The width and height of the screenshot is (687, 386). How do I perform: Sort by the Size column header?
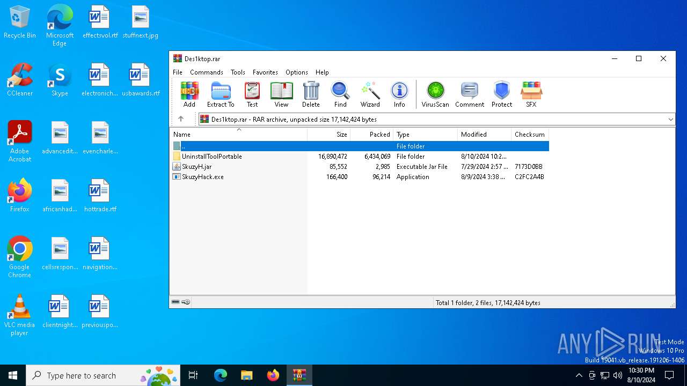329,135
